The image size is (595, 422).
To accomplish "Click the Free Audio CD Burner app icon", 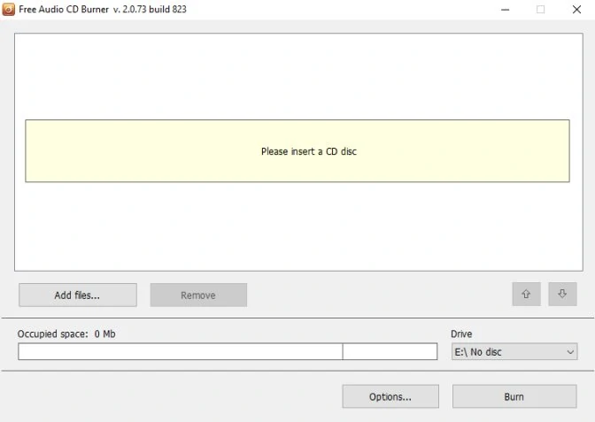I will point(8,9).
